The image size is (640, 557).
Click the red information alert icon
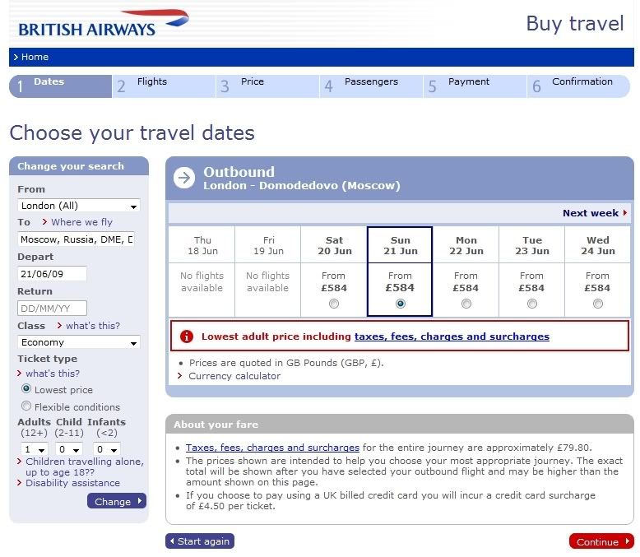(187, 337)
